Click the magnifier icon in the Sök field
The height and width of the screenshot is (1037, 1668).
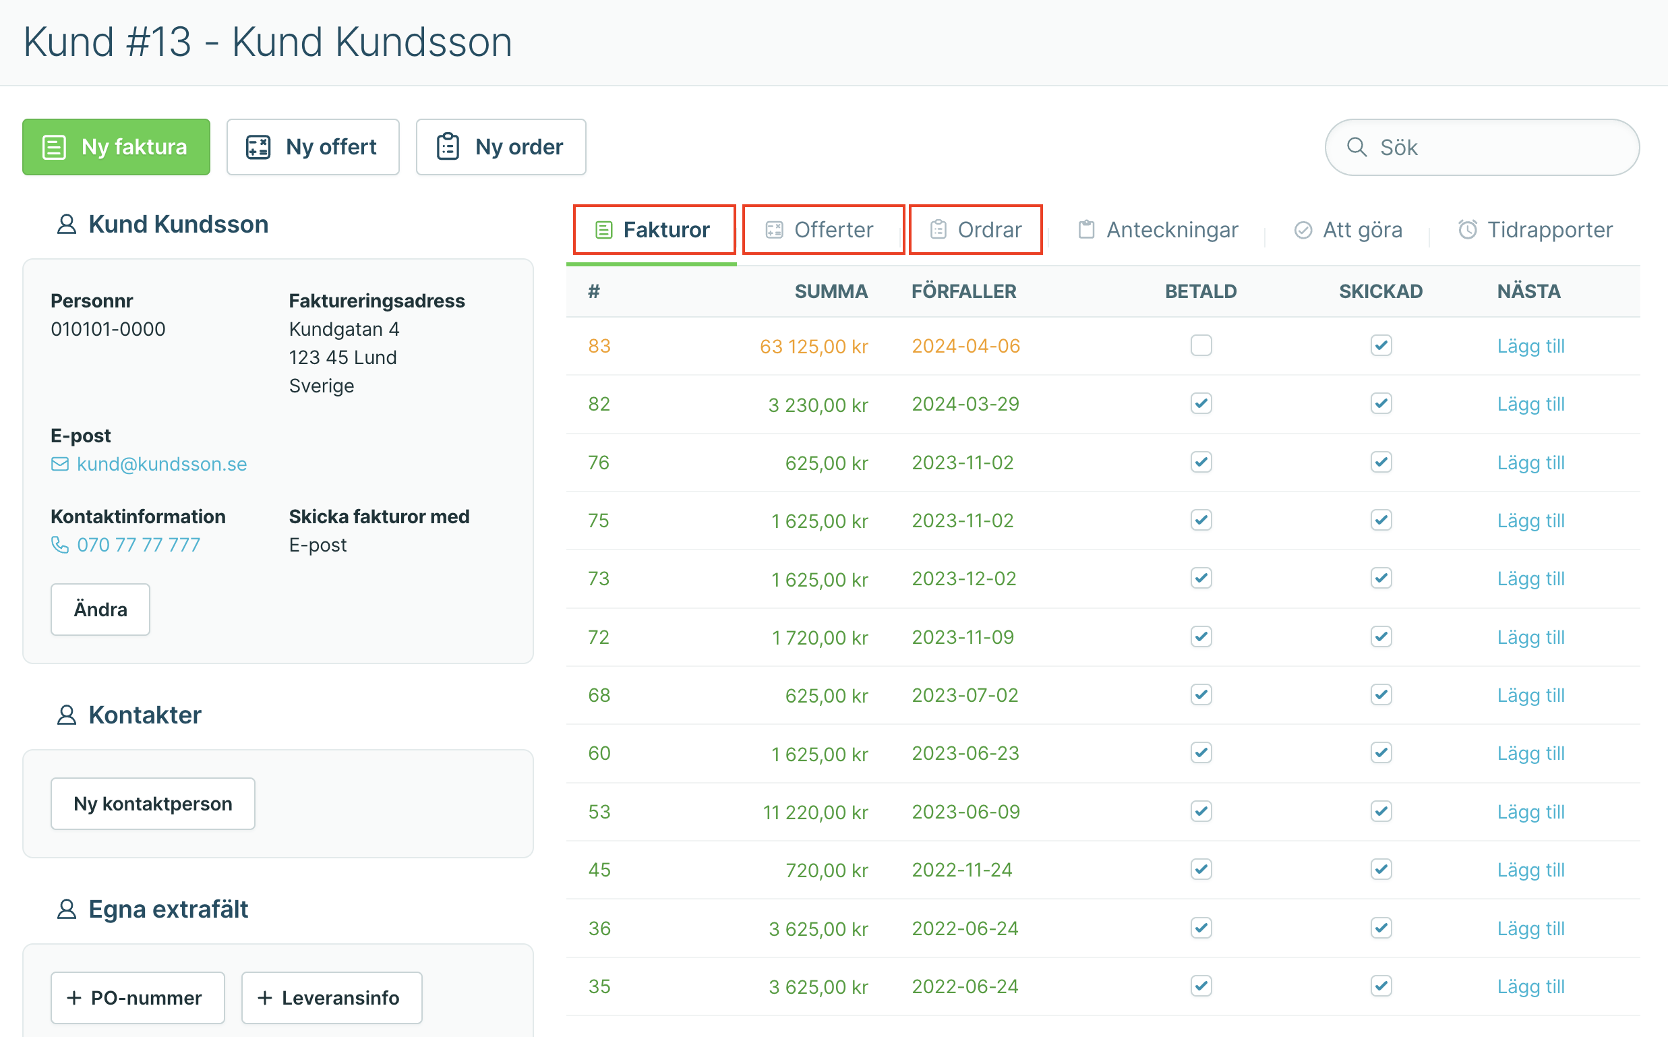click(x=1357, y=147)
